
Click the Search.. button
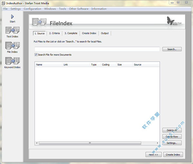pos(172,49)
